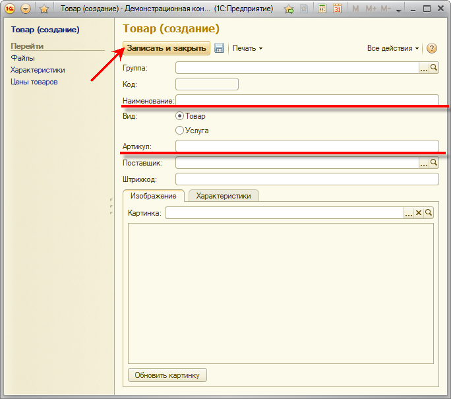Viewport: 451px width, 399px height.
Task: Open Цены товаров link in sidebar
Action: tap(34, 82)
